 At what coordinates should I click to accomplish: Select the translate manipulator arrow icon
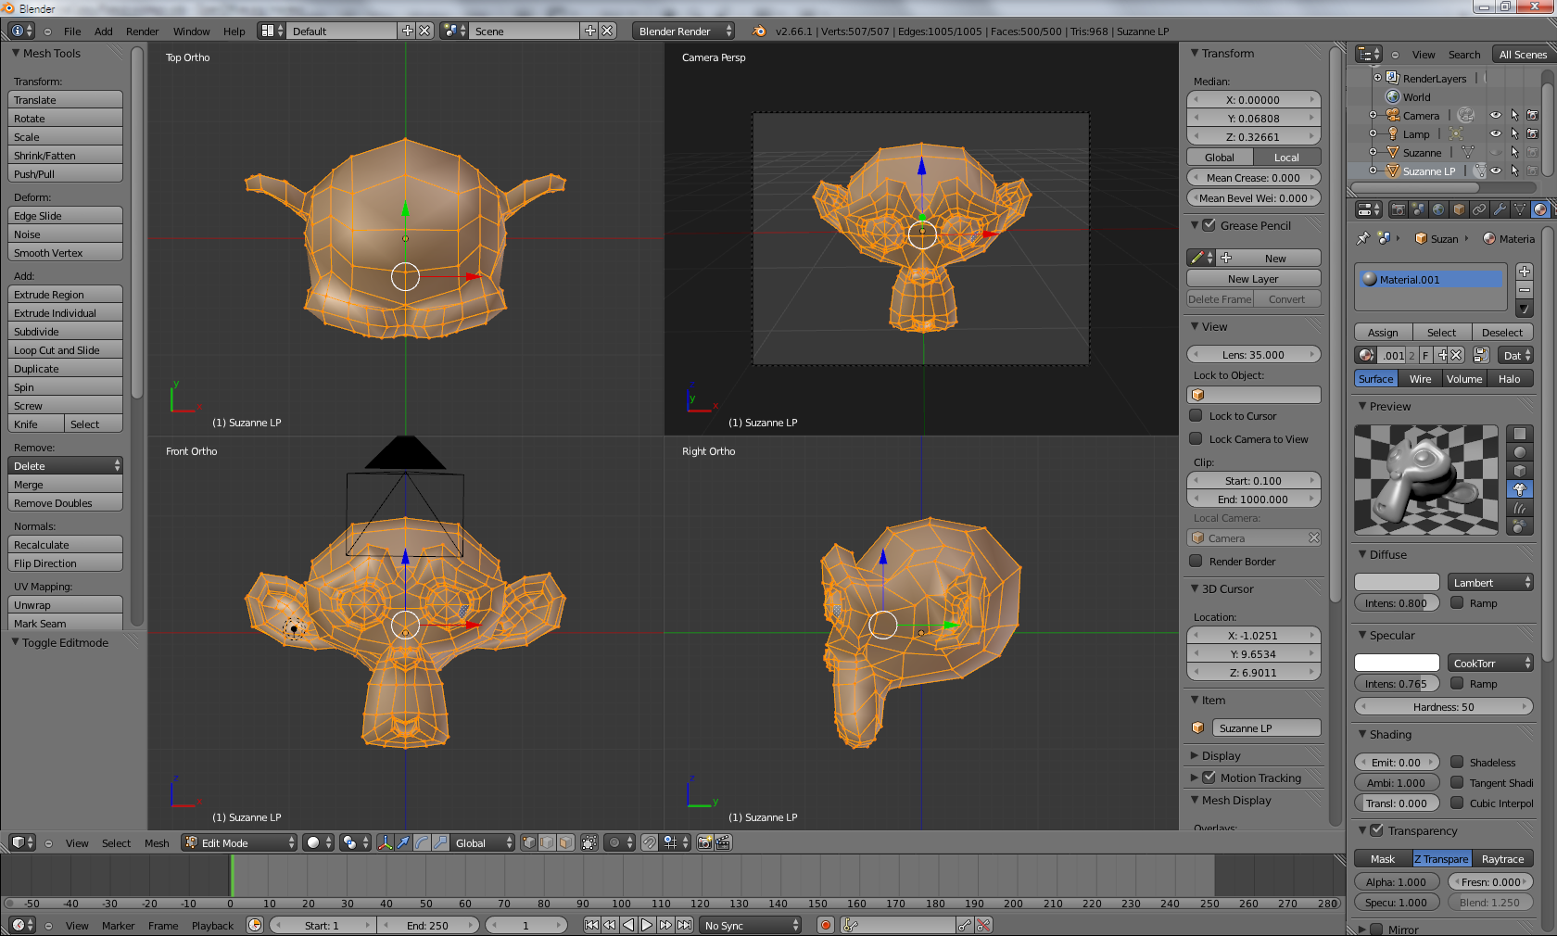pos(403,842)
